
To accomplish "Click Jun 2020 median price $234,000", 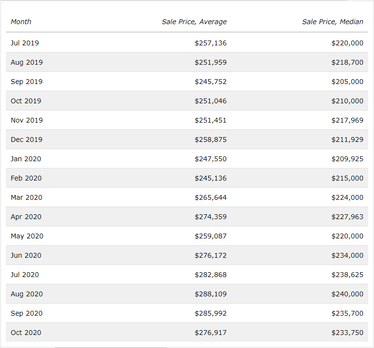I will [x=347, y=255].
